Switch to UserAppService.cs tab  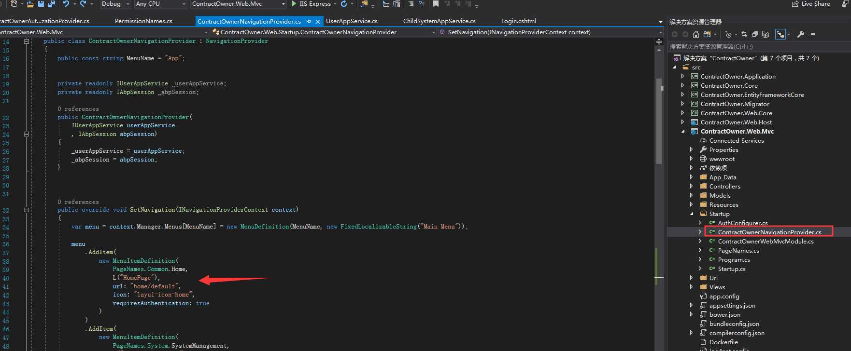coord(352,21)
